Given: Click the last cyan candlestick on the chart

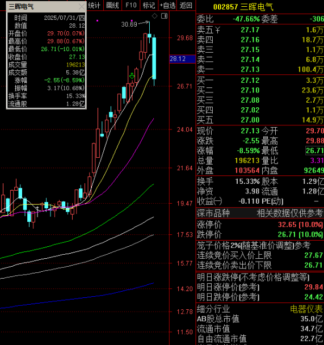Looking at the screenshot, I should (x=154, y=58).
